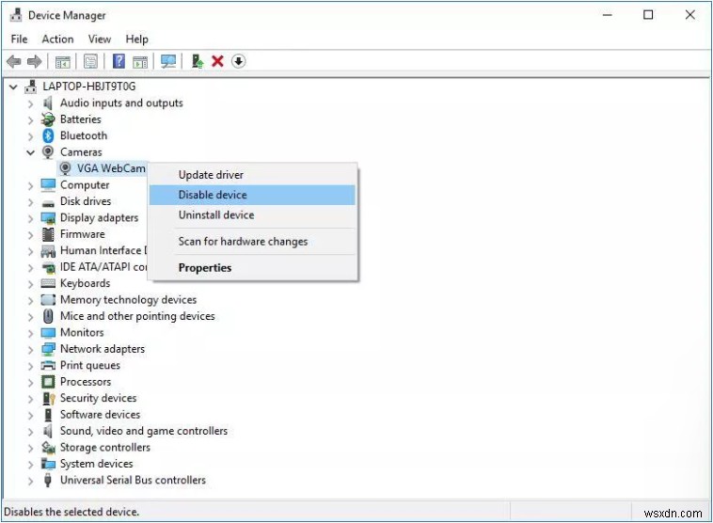The height and width of the screenshot is (523, 713).
Task: Select the IDE ATA/ATAPI controllers label
Action: [x=103, y=267]
